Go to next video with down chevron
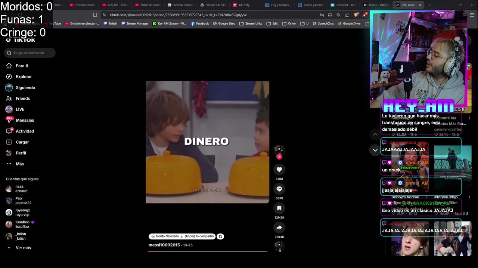Viewport: 478px width, 268px height. tap(375, 150)
